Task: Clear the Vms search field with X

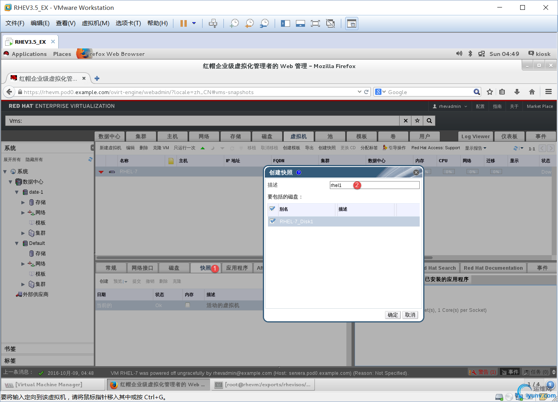Action: (405, 121)
